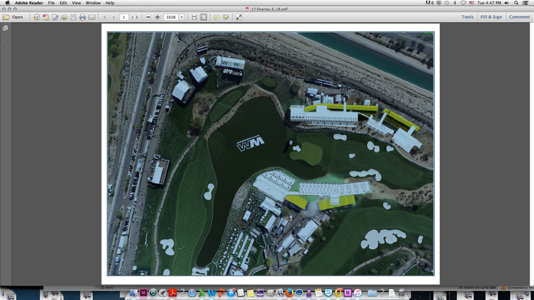Toggle read mode with expand arrows icon
This screenshot has height=300, width=534.
239,17
